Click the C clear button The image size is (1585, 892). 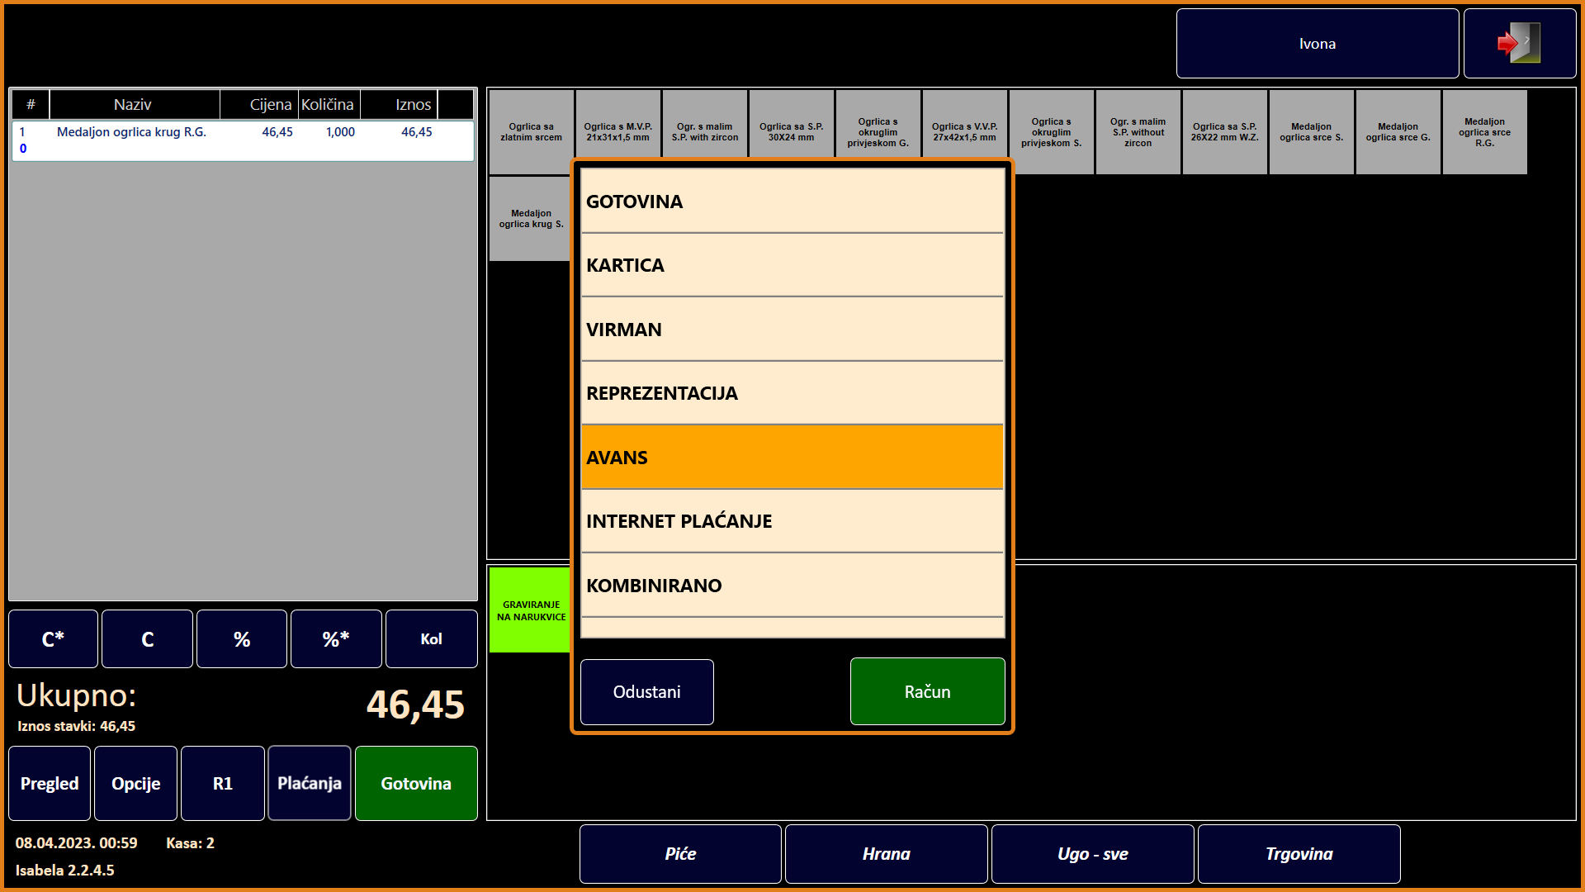(x=148, y=639)
